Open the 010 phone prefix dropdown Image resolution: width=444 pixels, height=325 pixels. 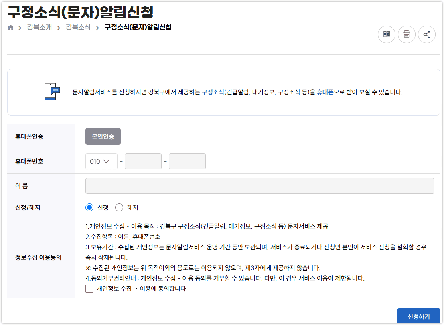pos(101,161)
